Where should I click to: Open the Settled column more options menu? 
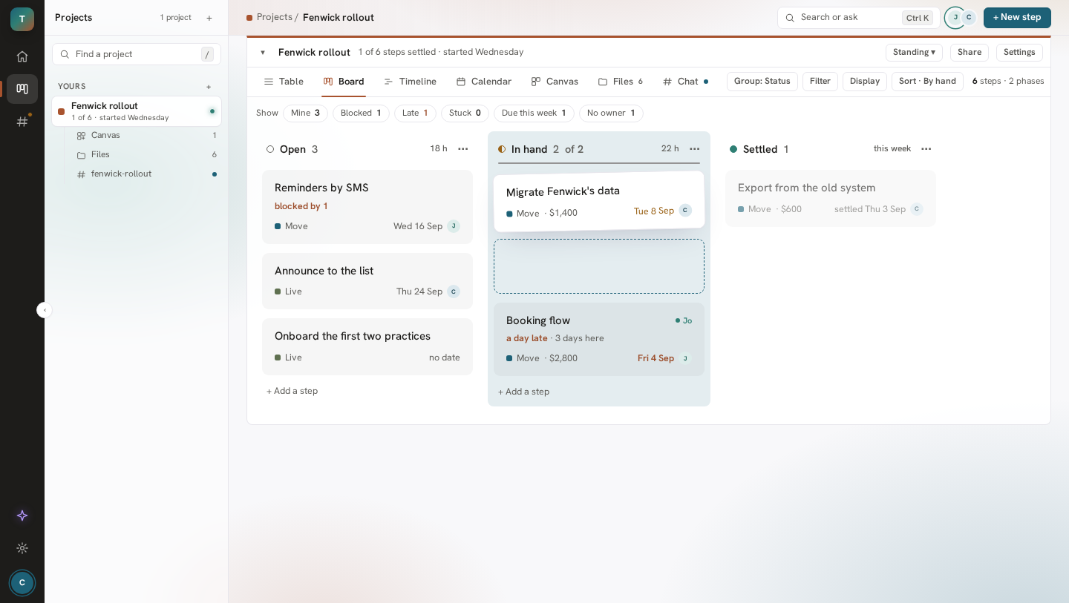[x=926, y=149]
